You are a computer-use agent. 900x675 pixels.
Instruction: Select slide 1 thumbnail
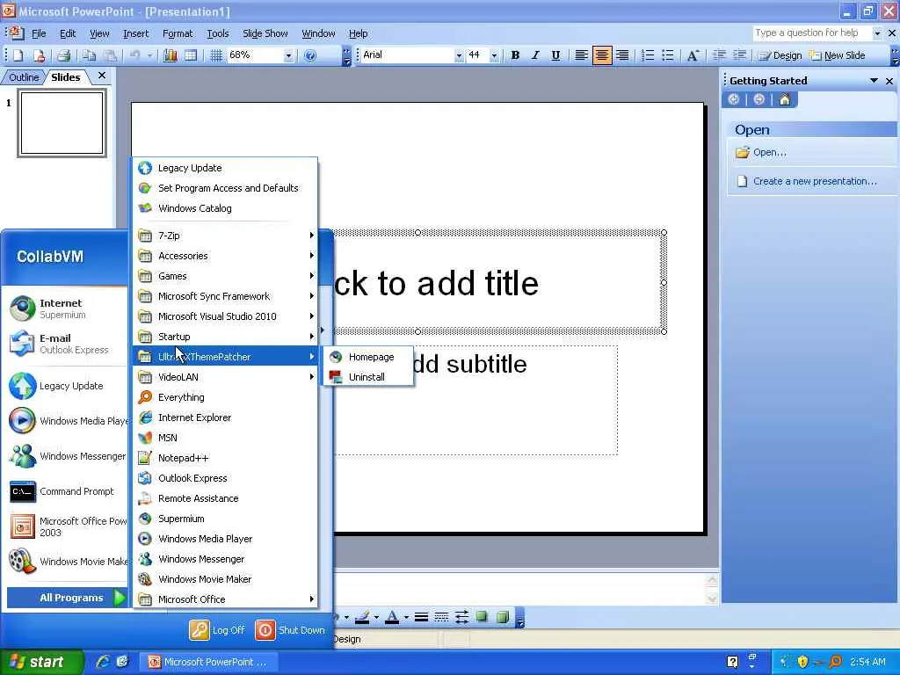[x=62, y=123]
